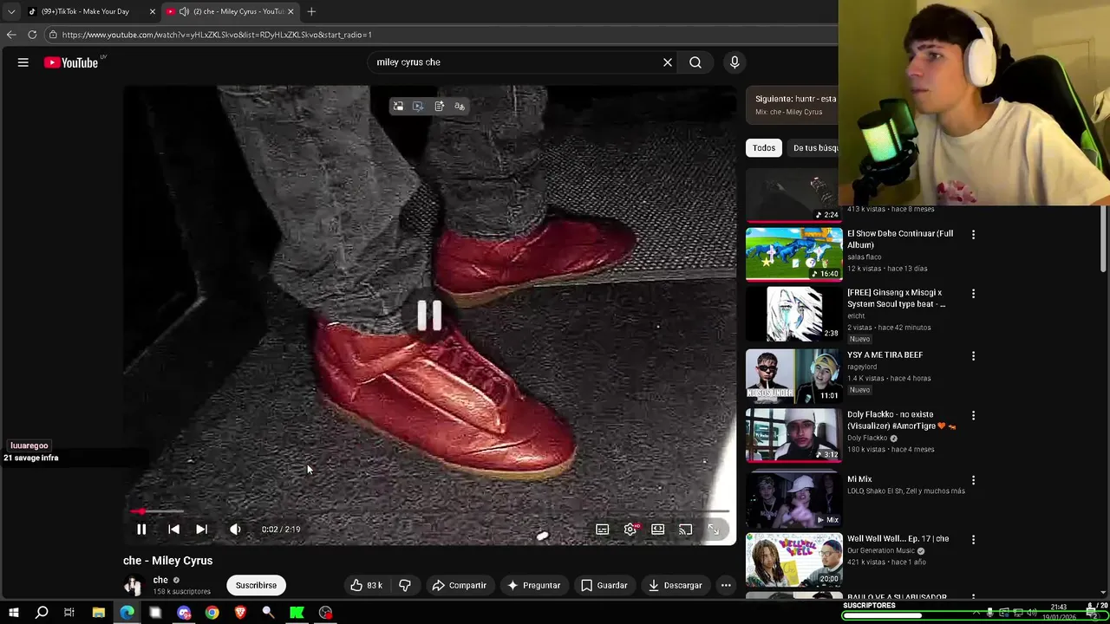1110x624 pixels.
Task: Click the browser URL address bar
Action: click(x=442, y=35)
